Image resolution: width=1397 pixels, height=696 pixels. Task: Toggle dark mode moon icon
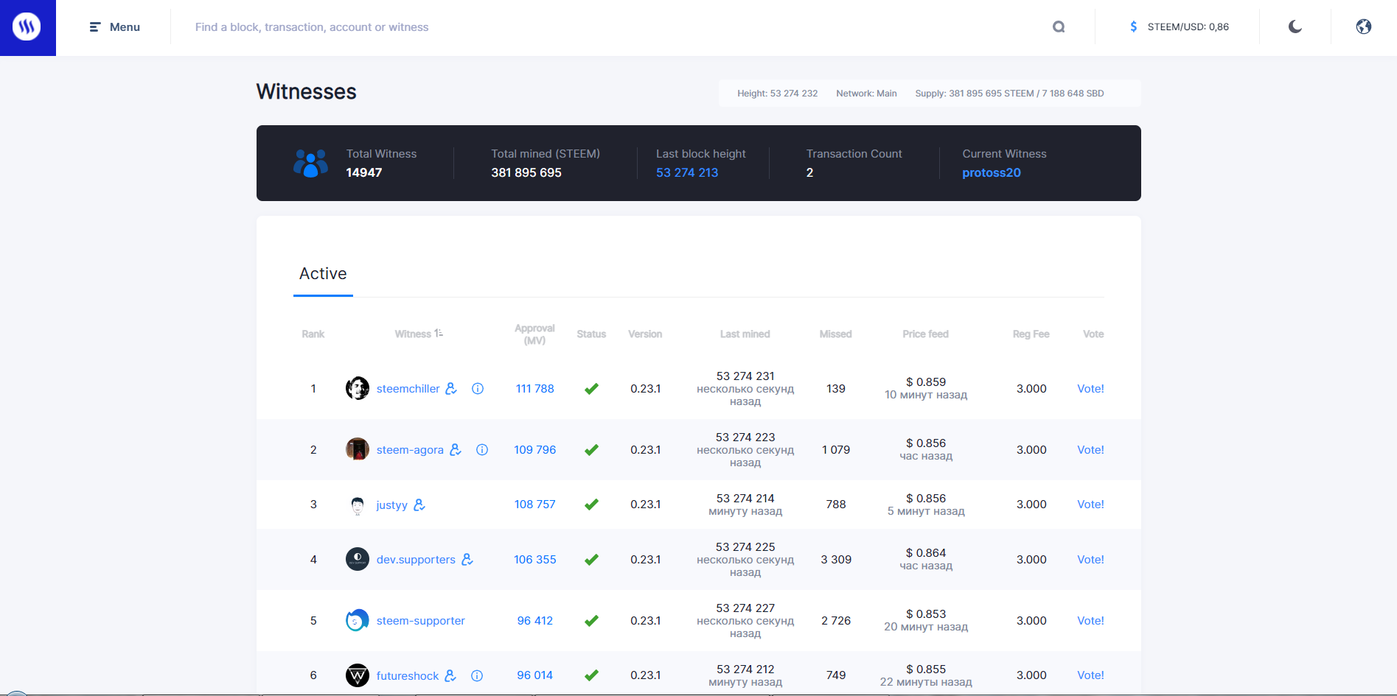[1295, 27]
